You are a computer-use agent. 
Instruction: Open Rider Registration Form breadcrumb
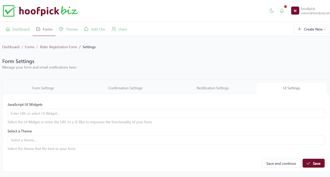[59, 47]
